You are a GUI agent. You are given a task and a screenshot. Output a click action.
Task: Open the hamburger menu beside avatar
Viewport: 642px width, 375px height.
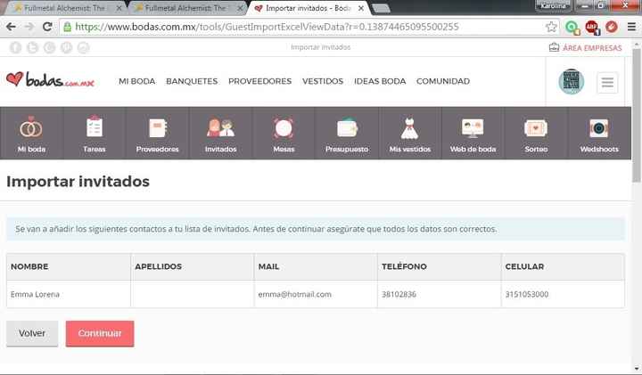click(607, 83)
